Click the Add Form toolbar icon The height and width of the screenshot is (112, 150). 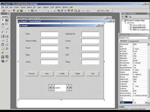(x=9, y=11)
